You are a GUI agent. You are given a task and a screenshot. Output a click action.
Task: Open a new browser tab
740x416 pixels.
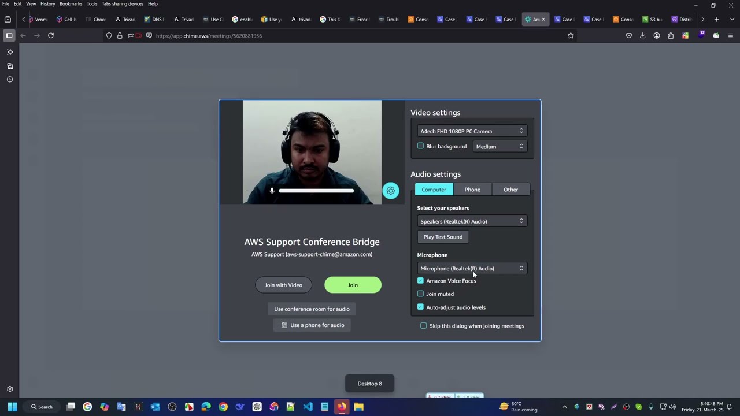tap(716, 20)
